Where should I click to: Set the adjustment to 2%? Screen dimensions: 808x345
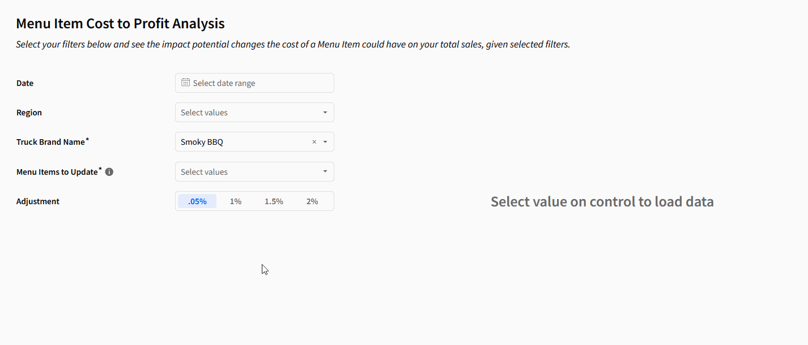[x=312, y=201]
